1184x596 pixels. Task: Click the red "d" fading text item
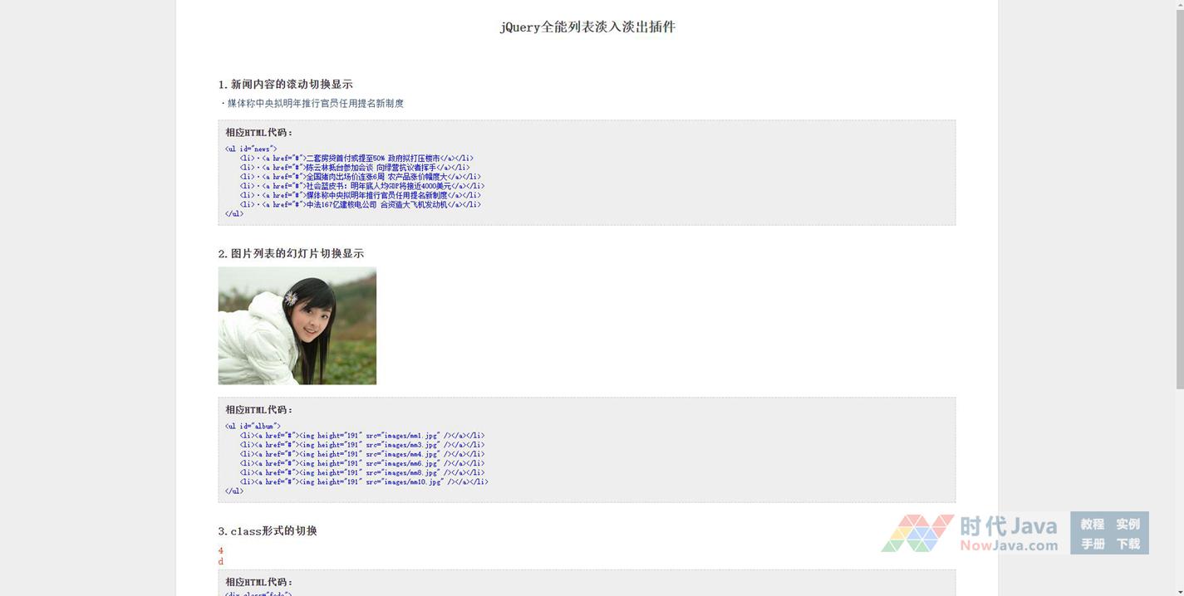point(221,562)
